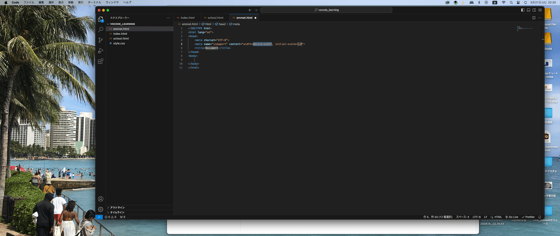The height and width of the screenshot is (236, 560).
Task: Open the vscode_learning command center search
Action: (326, 10)
